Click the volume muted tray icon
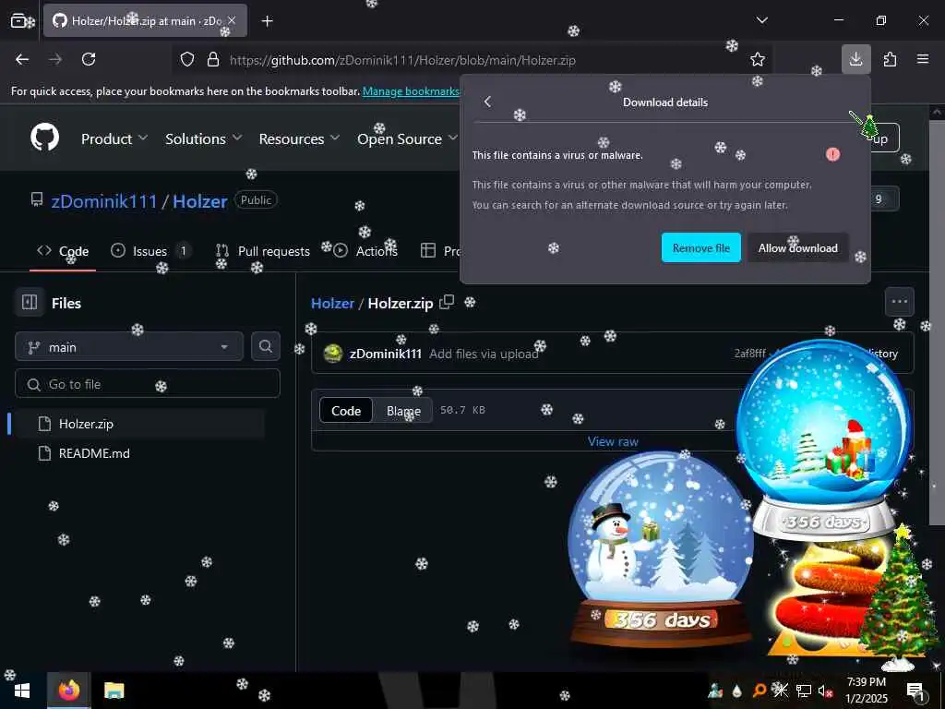This screenshot has width=945, height=709. pyautogui.click(x=824, y=691)
